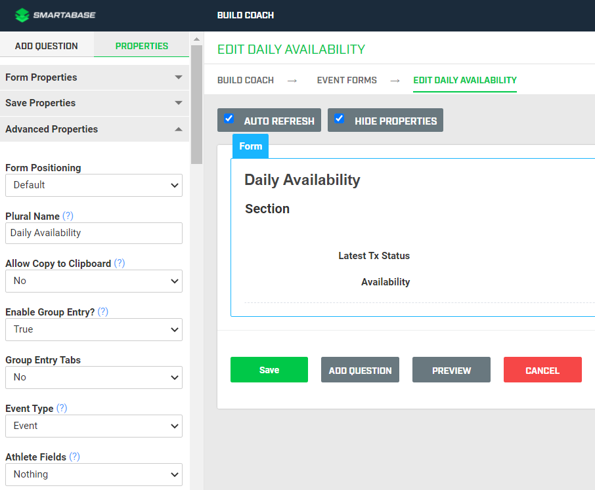Click help icon for Allow Copy to Clipboard

pos(120,263)
